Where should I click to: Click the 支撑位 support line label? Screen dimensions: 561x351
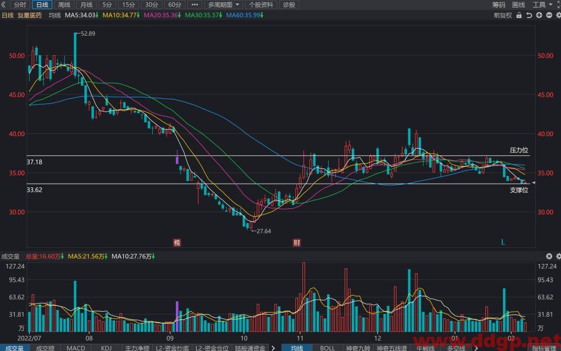[x=519, y=190]
